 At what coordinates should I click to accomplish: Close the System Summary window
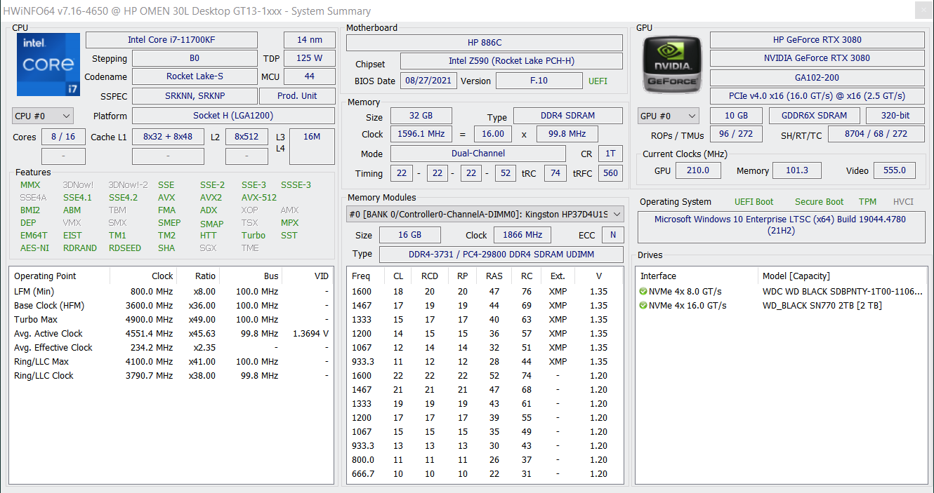point(922,10)
